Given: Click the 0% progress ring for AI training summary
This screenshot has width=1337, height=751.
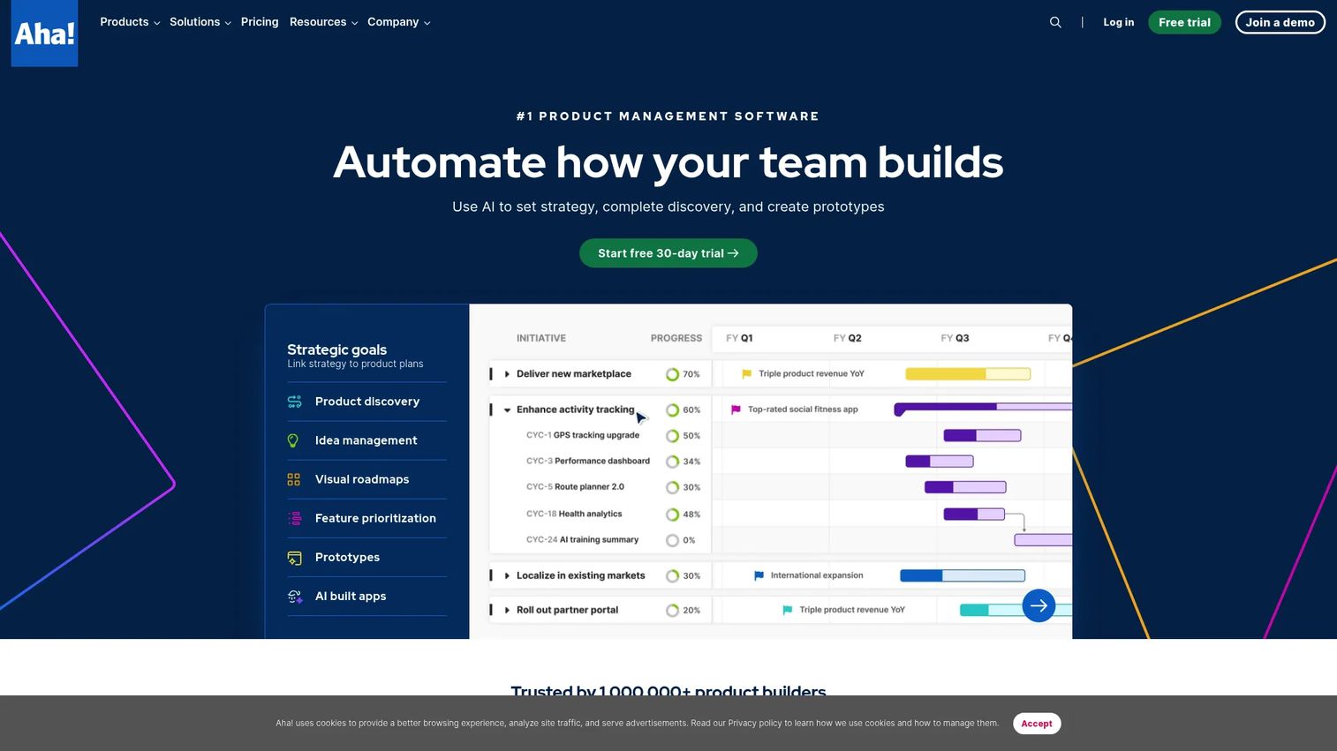Looking at the screenshot, I should tap(672, 540).
